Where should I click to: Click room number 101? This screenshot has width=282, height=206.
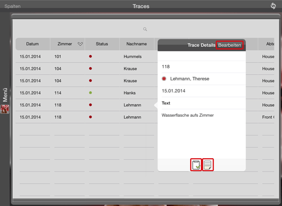click(x=58, y=57)
